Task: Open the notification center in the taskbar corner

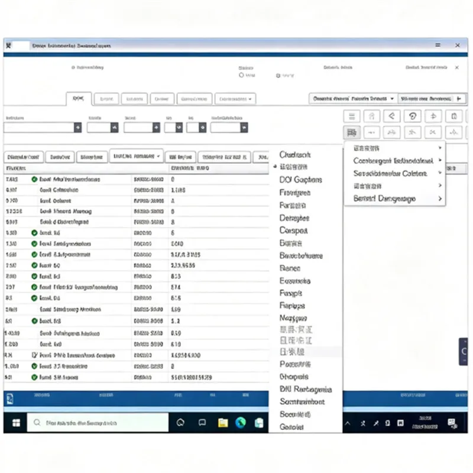Action: coord(452,423)
